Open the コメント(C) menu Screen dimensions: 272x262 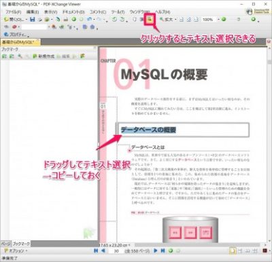pyautogui.click(x=98, y=12)
